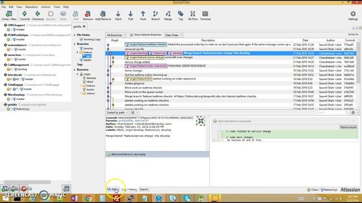
Task: Click the add repository icon in bookmarks footer
Action: point(5,189)
